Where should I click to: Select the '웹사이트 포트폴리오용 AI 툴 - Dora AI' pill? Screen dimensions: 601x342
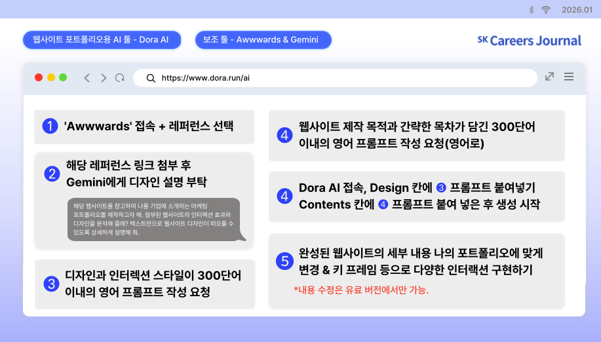point(102,40)
